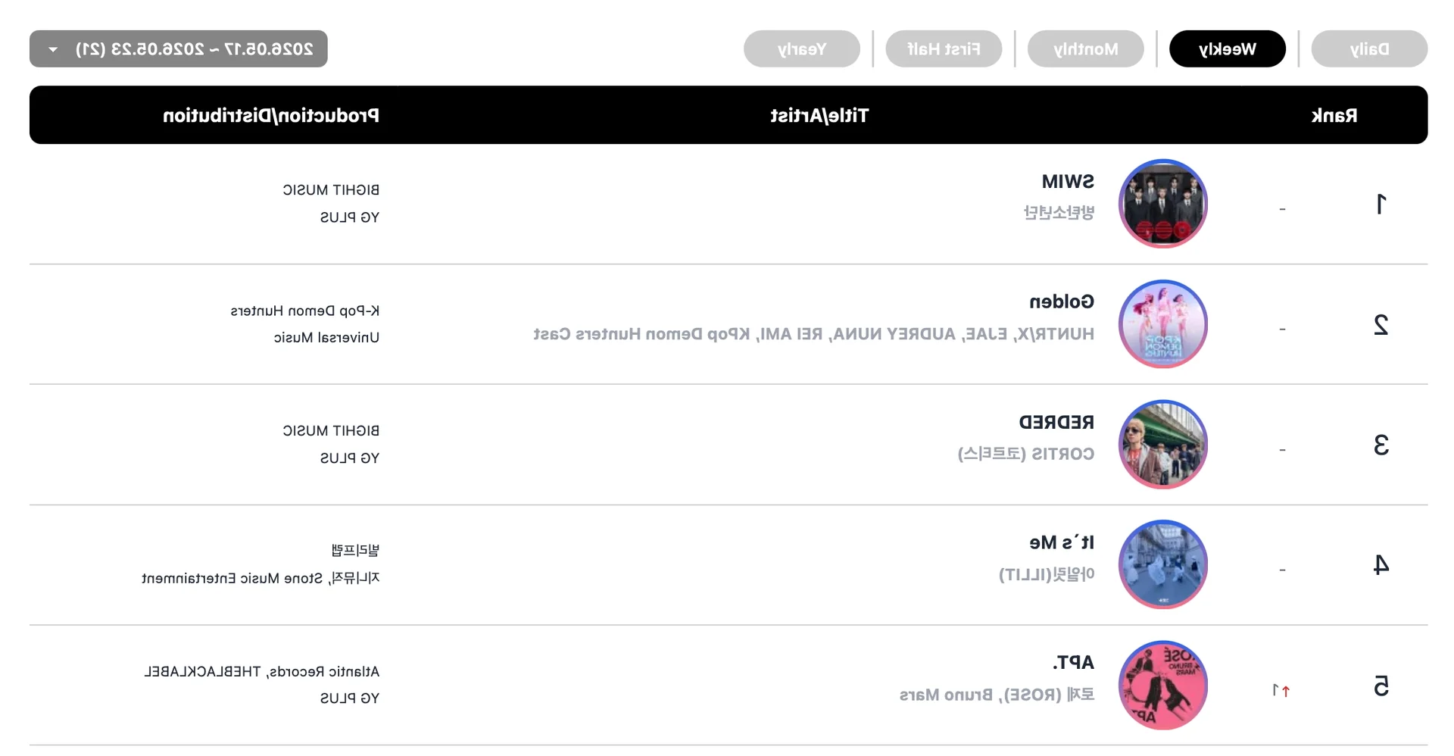Open the APT. song title link

click(1073, 663)
